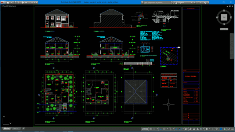Open the Snap mode settings dropdown

(157, 129)
